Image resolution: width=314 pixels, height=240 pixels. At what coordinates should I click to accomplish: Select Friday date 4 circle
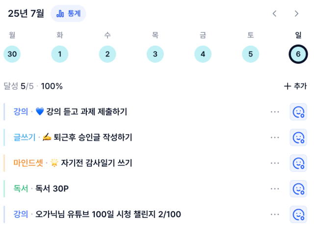[x=203, y=54]
